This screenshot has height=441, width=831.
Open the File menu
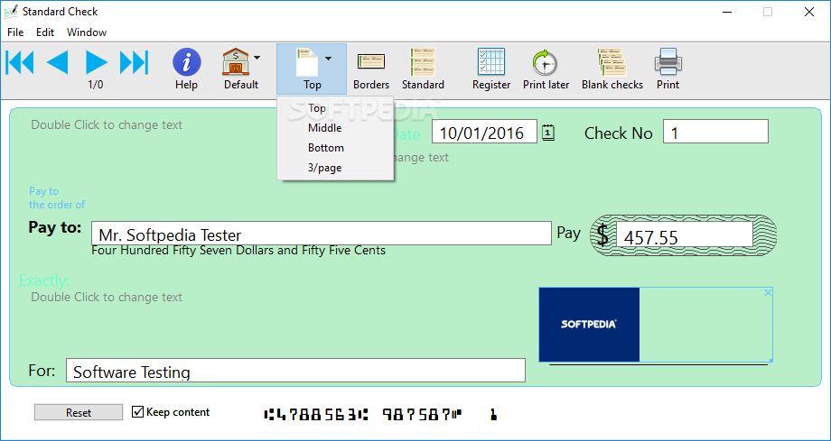tap(15, 32)
